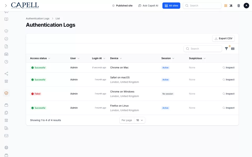Click Successful badge in Chrome on Mac row
The image size is (252, 157).
(x=38, y=68)
